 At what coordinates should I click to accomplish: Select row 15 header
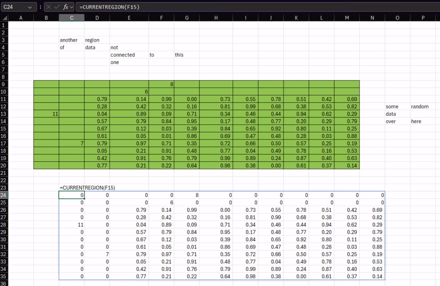pos(4,129)
